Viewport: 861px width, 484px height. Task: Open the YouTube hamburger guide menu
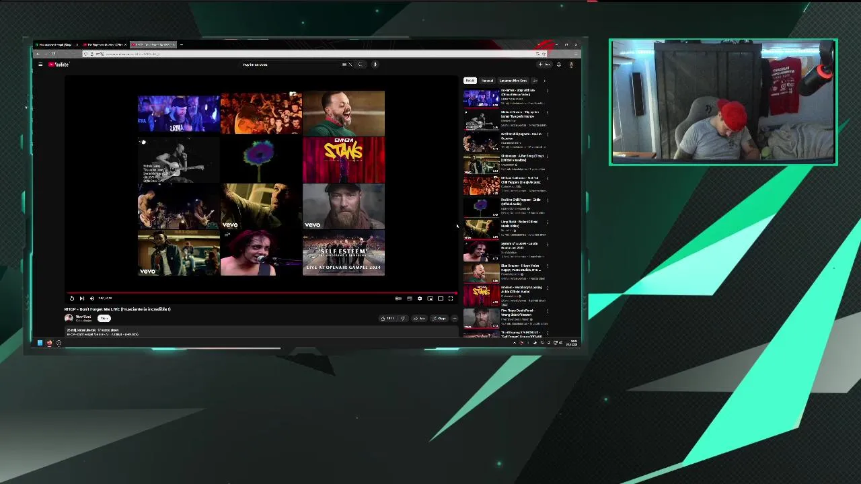pyautogui.click(x=40, y=65)
